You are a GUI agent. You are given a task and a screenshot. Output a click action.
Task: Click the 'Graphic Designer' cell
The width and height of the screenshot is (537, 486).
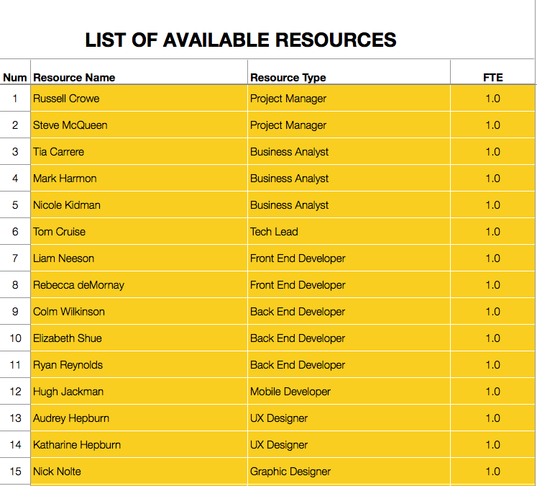tap(349, 472)
